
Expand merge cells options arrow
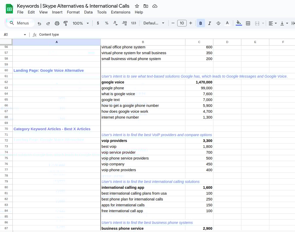click(x=263, y=23)
